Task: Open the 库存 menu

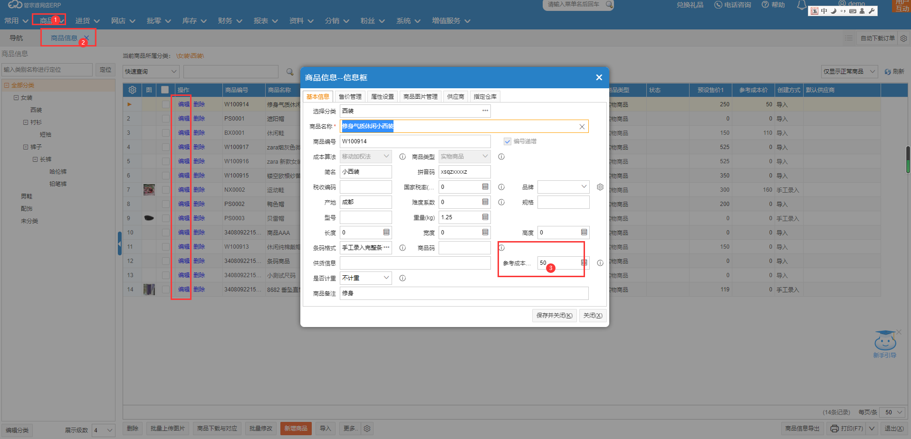Action: click(x=194, y=21)
